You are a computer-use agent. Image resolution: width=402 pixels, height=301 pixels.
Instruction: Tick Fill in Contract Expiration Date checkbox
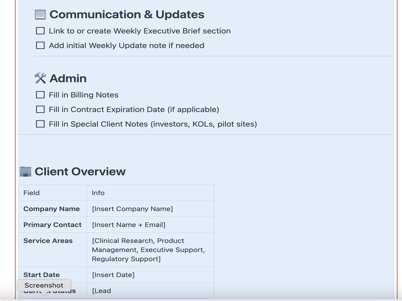coord(40,110)
